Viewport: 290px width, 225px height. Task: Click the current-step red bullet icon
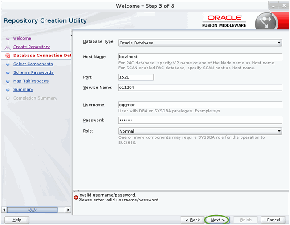tap(8, 56)
